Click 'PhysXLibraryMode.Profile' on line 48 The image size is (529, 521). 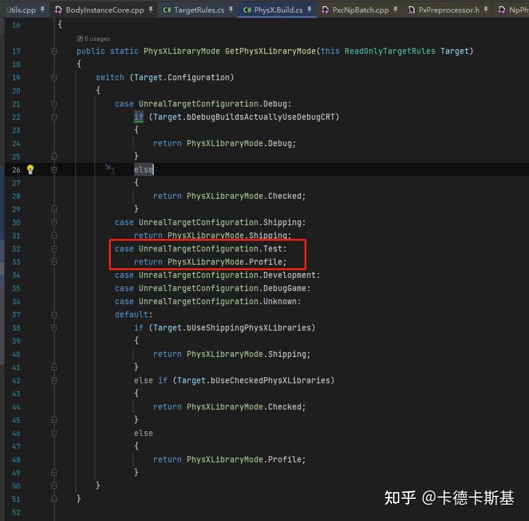click(x=244, y=459)
